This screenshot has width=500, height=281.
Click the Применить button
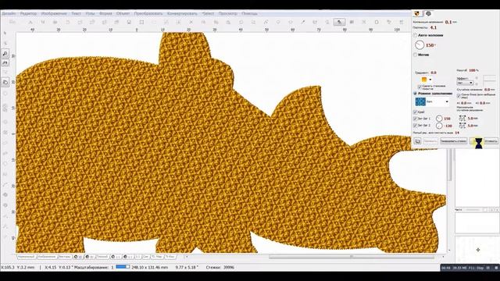pos(430,140)
